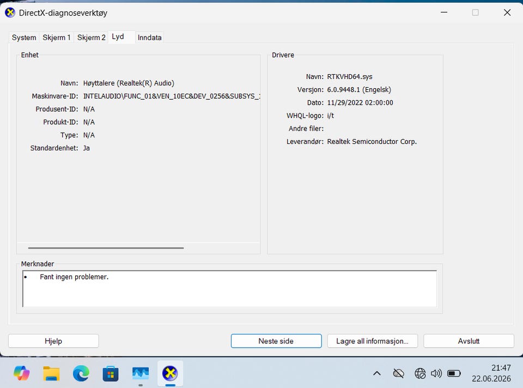
Task: Click Lagre all informasjon button
Action: pyautogui.click(x=372, y=341)
